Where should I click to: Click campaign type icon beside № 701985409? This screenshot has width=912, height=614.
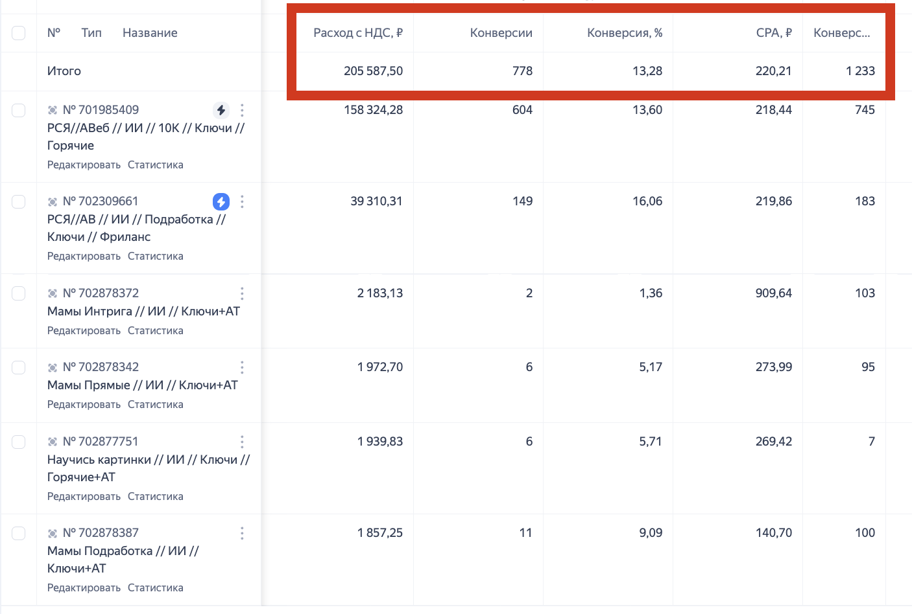(53, 110)
